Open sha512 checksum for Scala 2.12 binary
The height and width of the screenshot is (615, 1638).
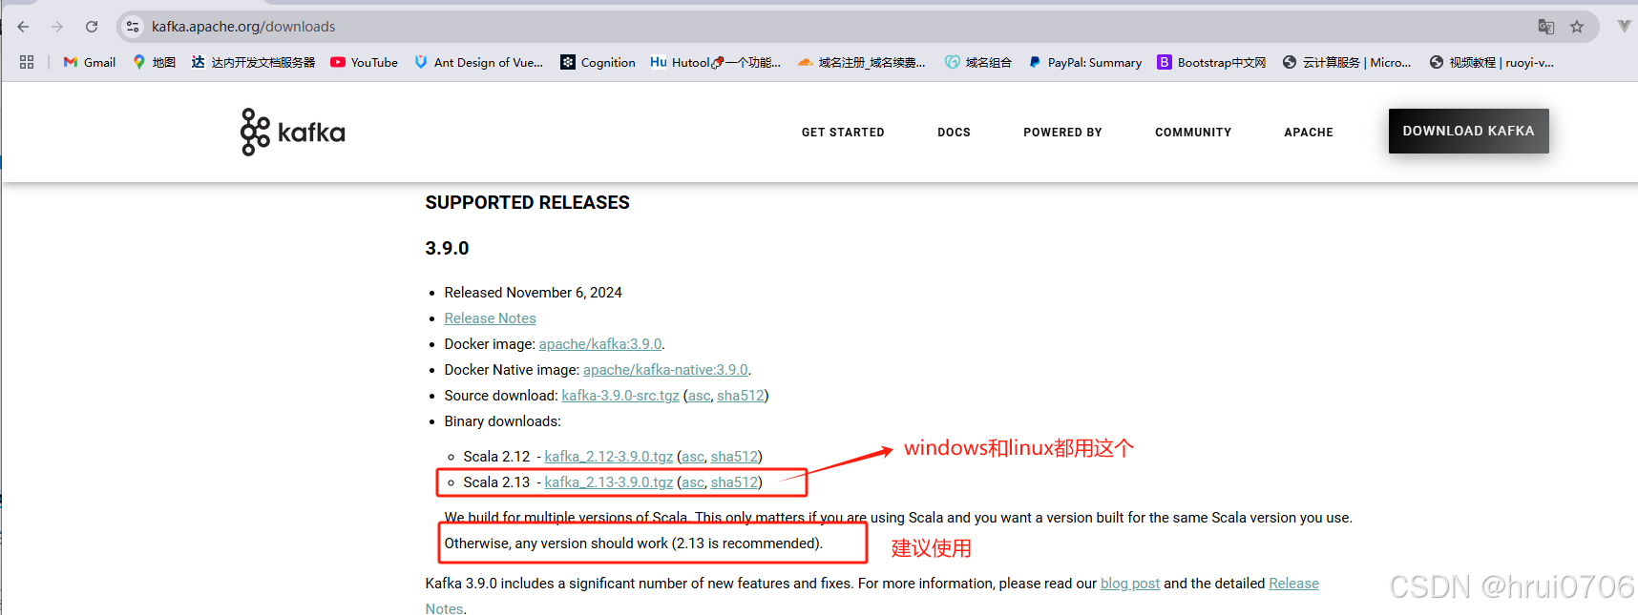point(734,457)
